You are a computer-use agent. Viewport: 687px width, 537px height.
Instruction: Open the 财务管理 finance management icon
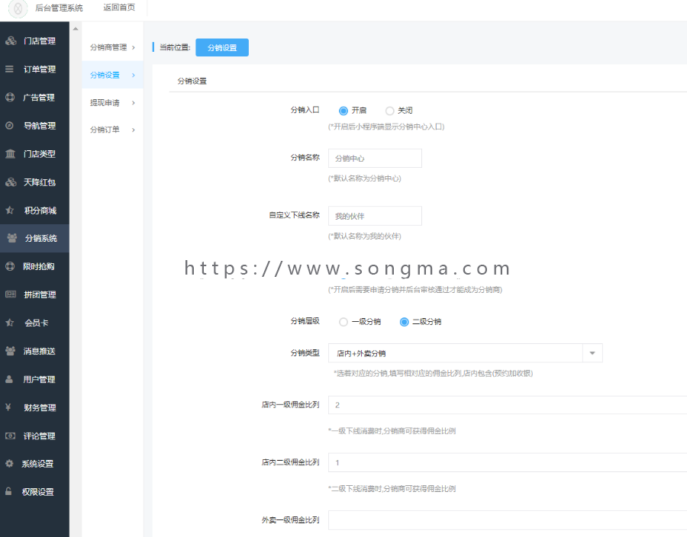click(x=9, y=407)
